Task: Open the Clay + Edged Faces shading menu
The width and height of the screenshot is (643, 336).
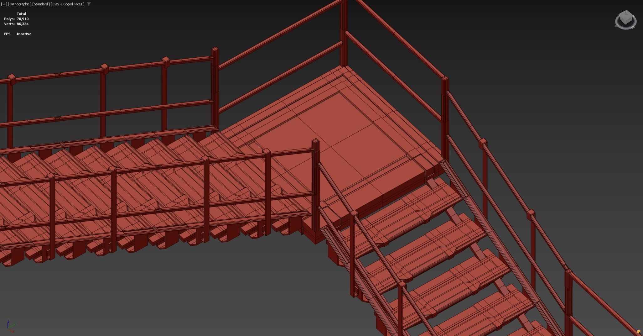Action: click(x=68, y=4)
